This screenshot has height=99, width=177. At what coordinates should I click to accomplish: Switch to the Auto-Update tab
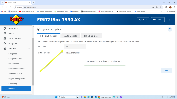(x=71, y=36)
